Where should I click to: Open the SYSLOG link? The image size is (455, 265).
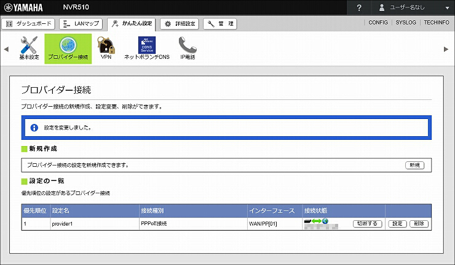point(406,22)
